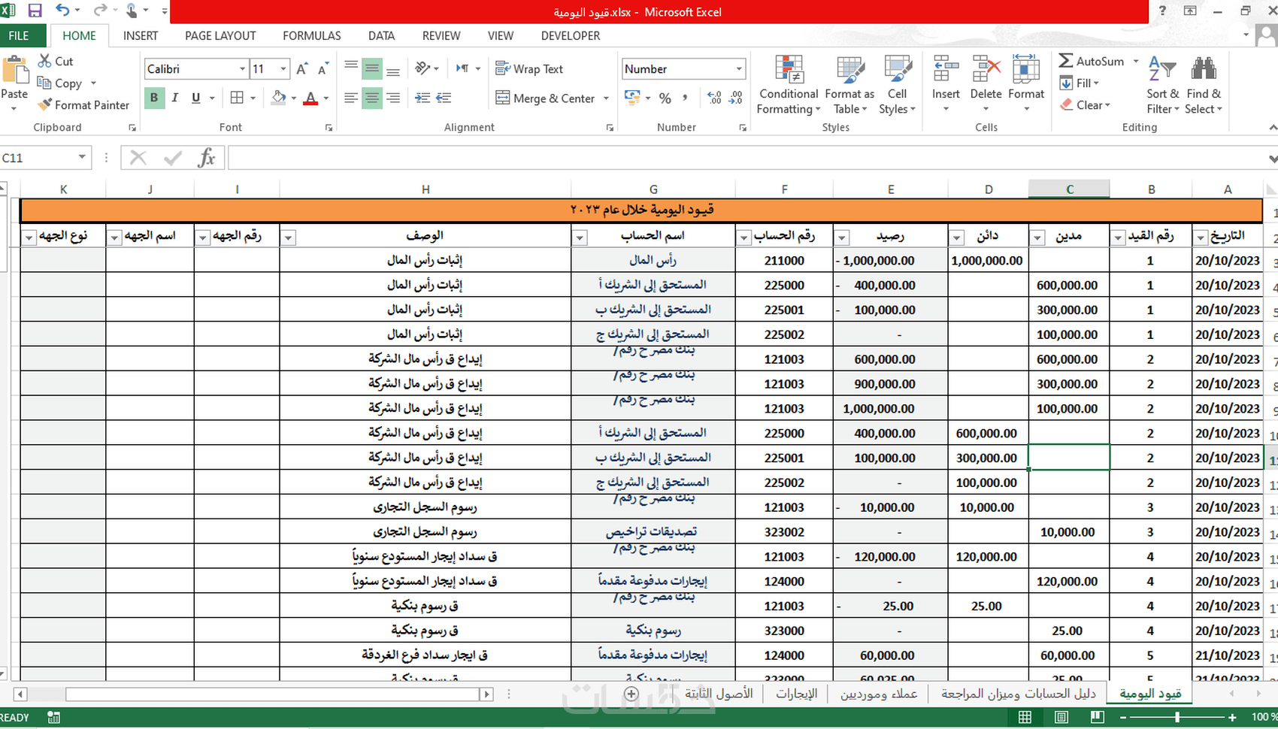
Task: Toggle Underline formatting
Action: (x=196, y=98)
